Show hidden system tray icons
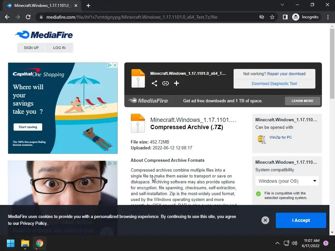Viewport: 335px width, 251px height. point(277,243)
